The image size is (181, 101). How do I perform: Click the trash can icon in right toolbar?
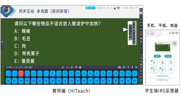pyautogui.click(x=141, y=42)
